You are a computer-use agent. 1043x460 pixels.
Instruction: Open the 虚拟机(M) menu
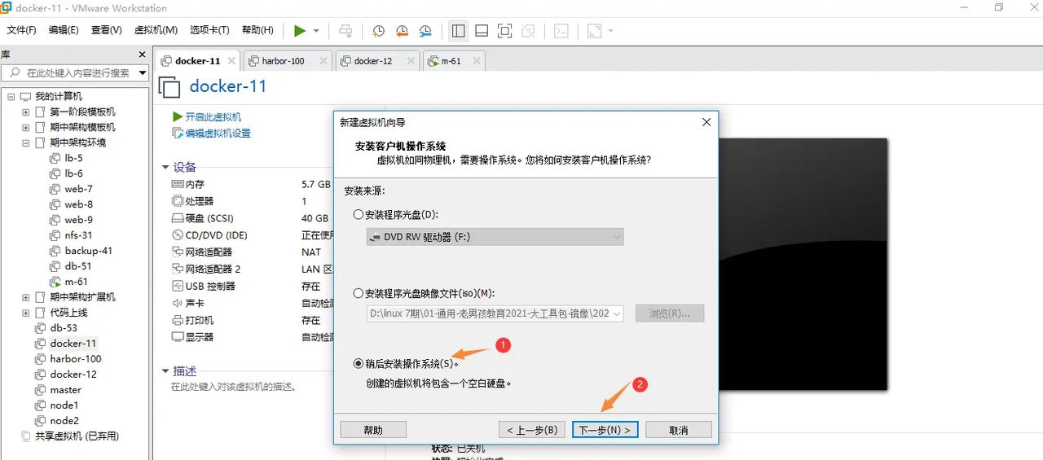click(155, 30)
